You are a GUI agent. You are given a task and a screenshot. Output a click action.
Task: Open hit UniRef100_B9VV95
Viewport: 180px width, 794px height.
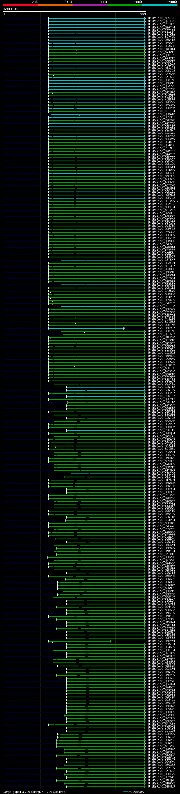161,37
